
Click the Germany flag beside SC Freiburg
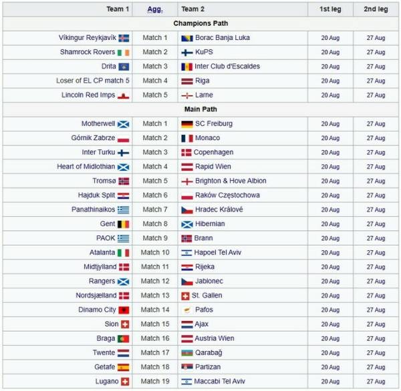pos(187,124)
